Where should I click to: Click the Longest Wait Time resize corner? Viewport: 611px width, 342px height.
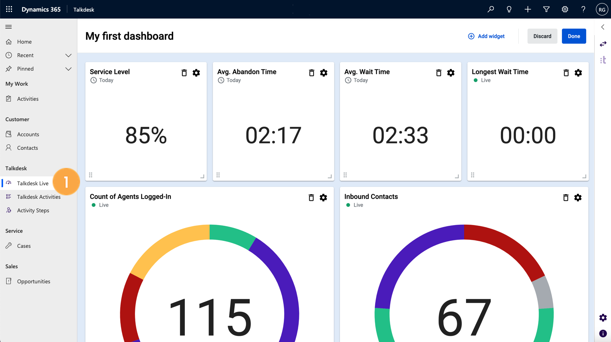tap(584, 176)
